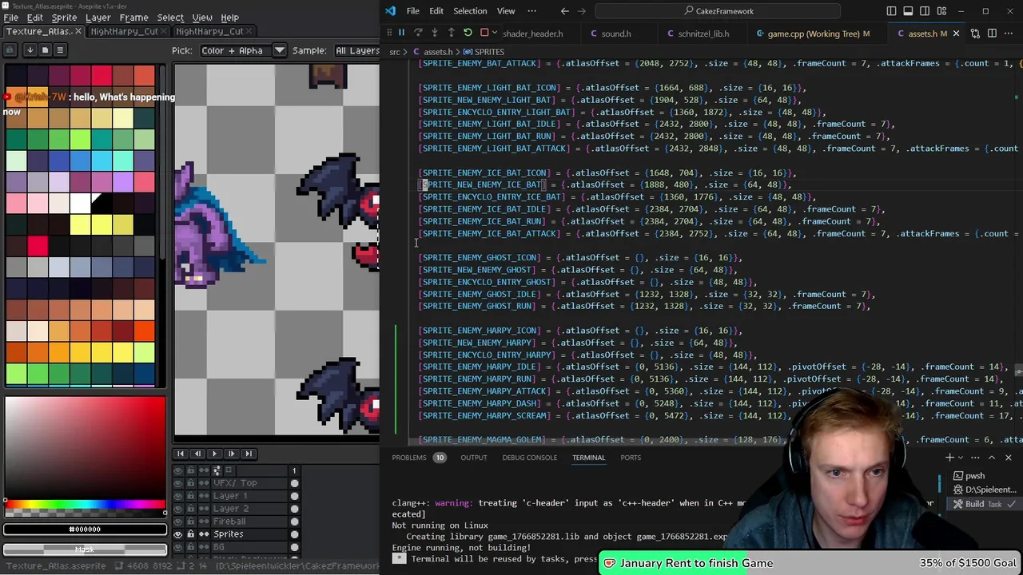Step to previous frame in Aseprite
The height and width of the screenshot is (575, 1023).
(x=197, y=454)
